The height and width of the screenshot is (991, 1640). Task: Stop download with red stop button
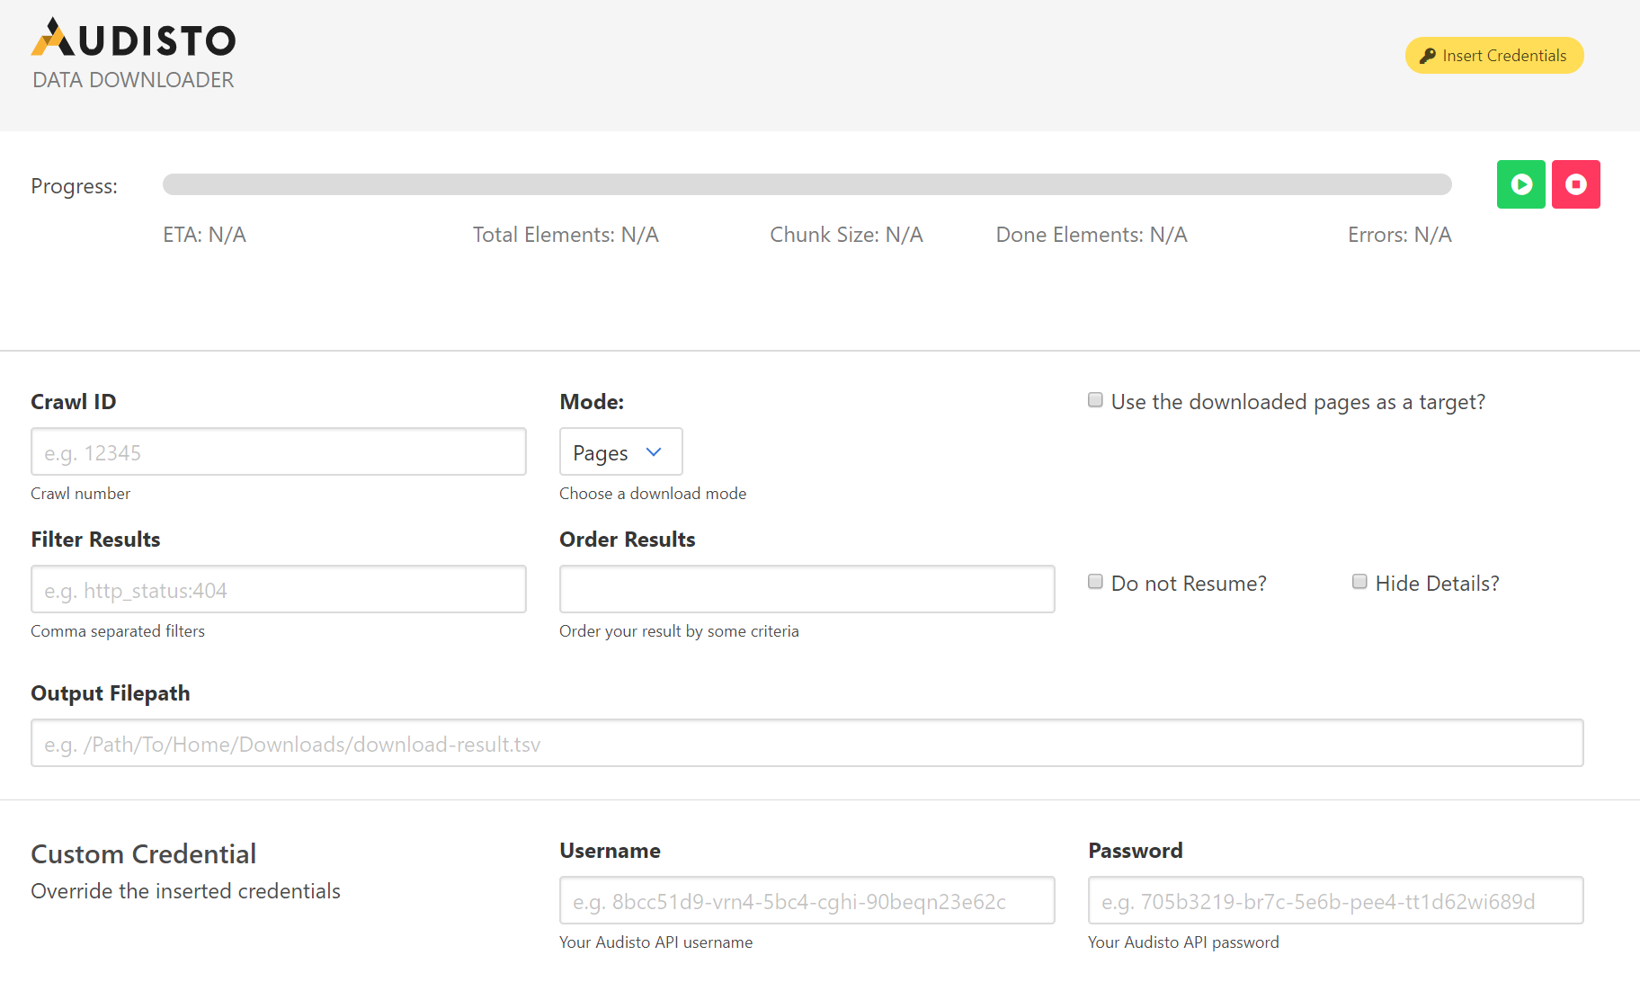click(1575, 184)
